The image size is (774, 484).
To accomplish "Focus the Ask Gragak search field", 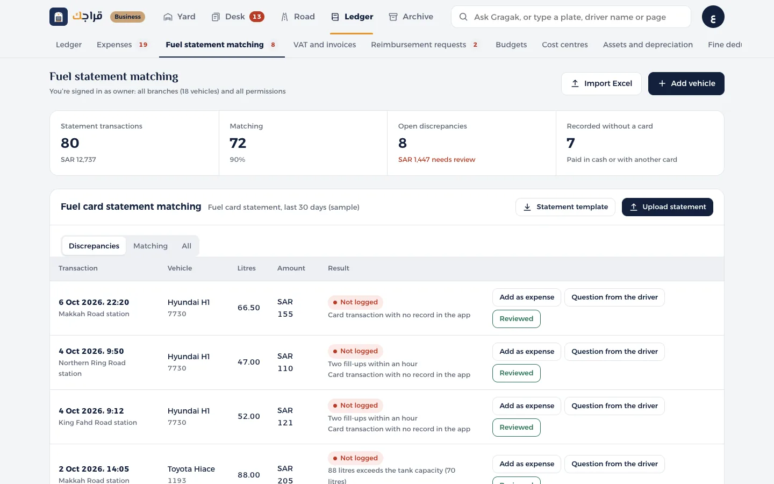I will pyautogui.click(x=571, y=17).
